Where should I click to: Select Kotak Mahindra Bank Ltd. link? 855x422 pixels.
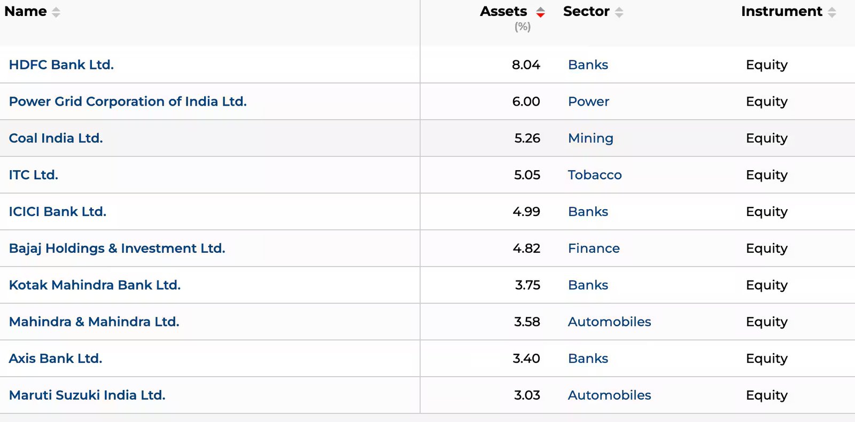pos(95,285)
